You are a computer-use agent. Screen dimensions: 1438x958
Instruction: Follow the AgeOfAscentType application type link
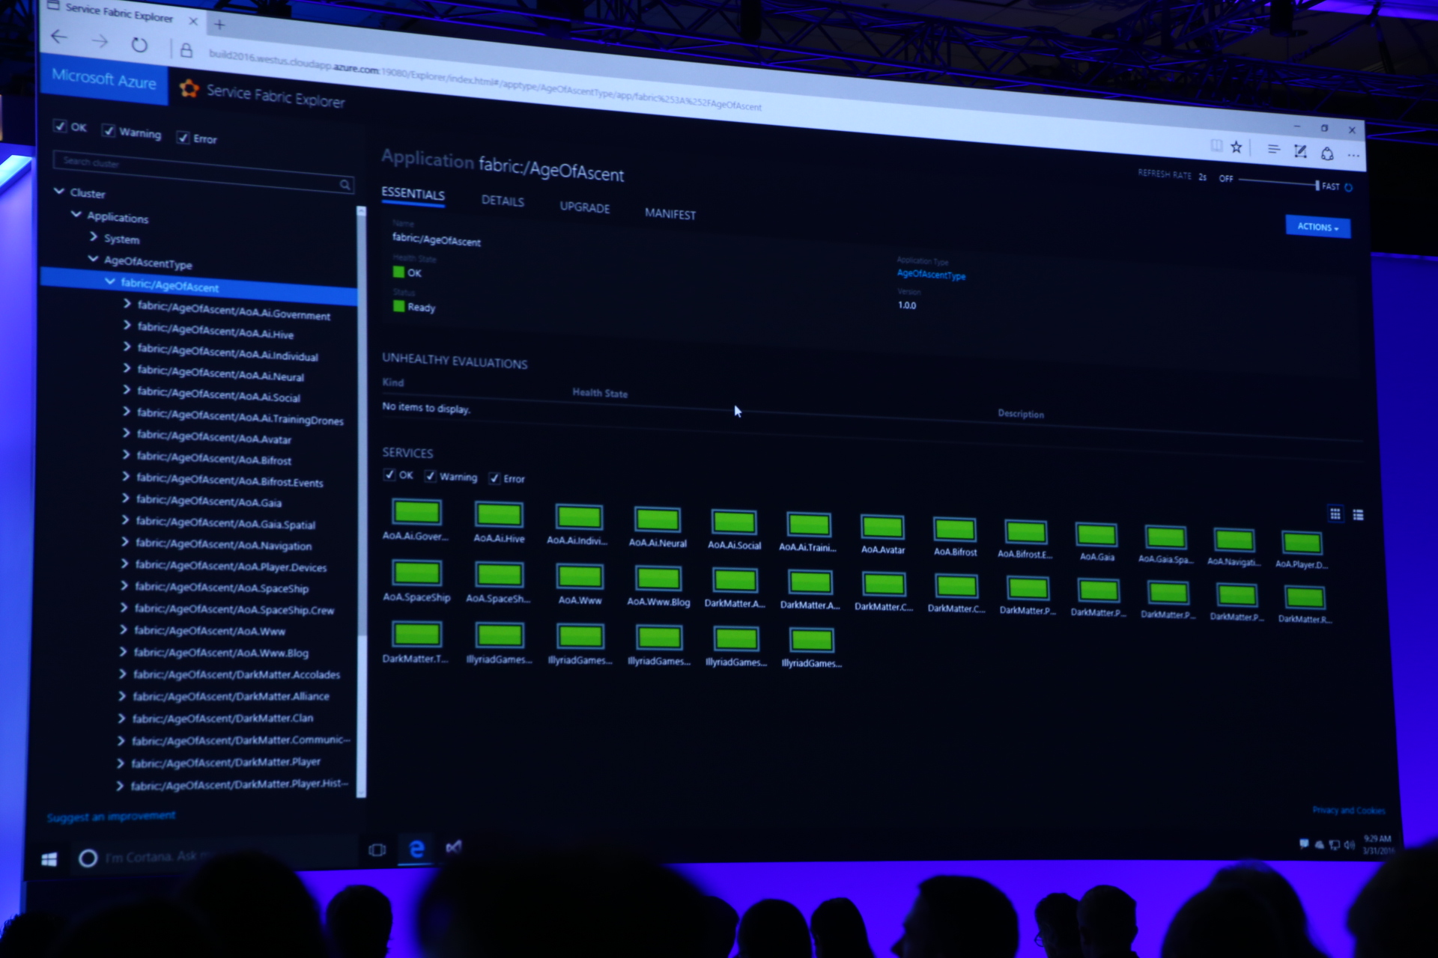(x=931, y=275)
